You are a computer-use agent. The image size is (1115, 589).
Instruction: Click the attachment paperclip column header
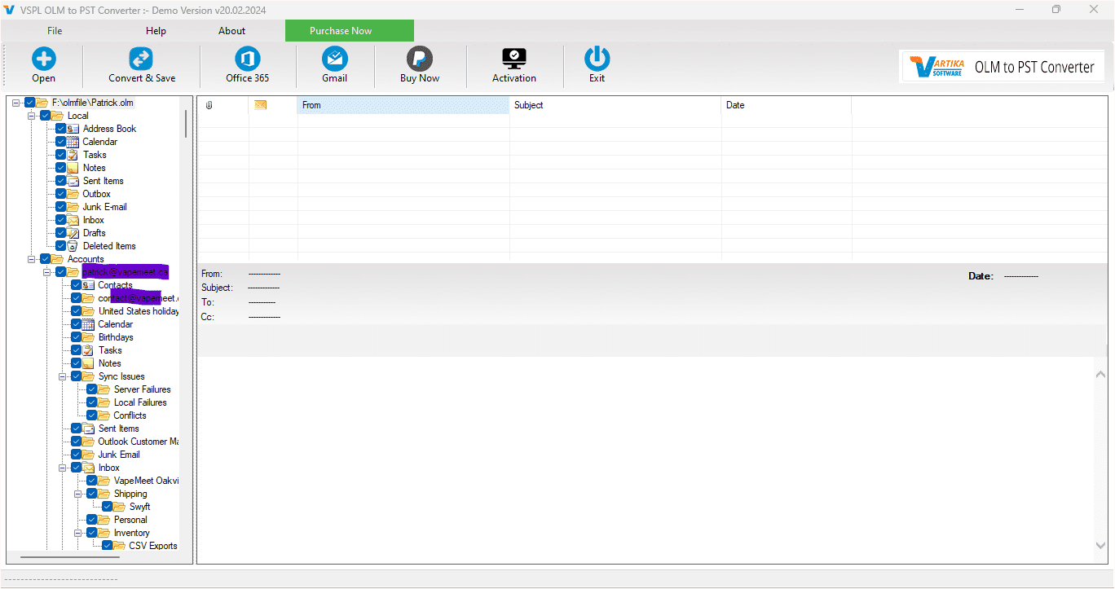[209, 105]
